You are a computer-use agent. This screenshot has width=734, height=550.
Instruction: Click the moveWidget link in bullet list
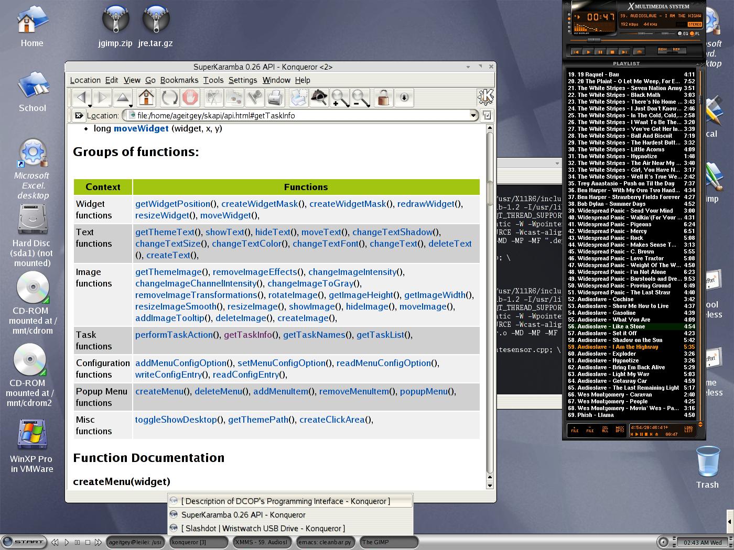pyautogui.click(x=141, y=128)
